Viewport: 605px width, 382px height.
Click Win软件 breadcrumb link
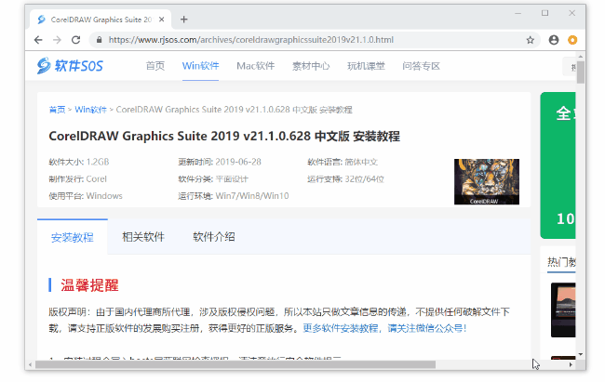[90, 110]
